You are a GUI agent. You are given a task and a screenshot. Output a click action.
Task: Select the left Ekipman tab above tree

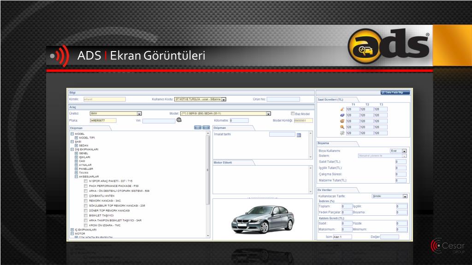(x=90, y=128)
